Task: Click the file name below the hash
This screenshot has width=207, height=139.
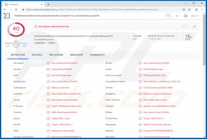Action: point(44,40)
